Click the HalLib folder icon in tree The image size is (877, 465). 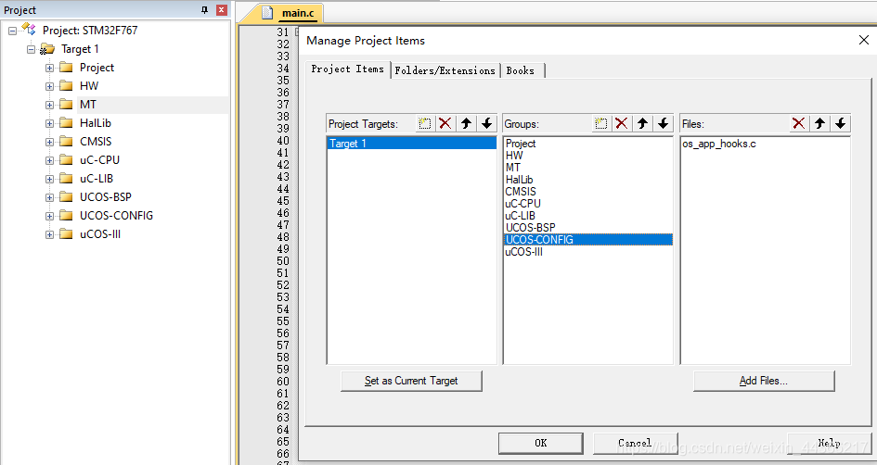(x=66, y=122)
